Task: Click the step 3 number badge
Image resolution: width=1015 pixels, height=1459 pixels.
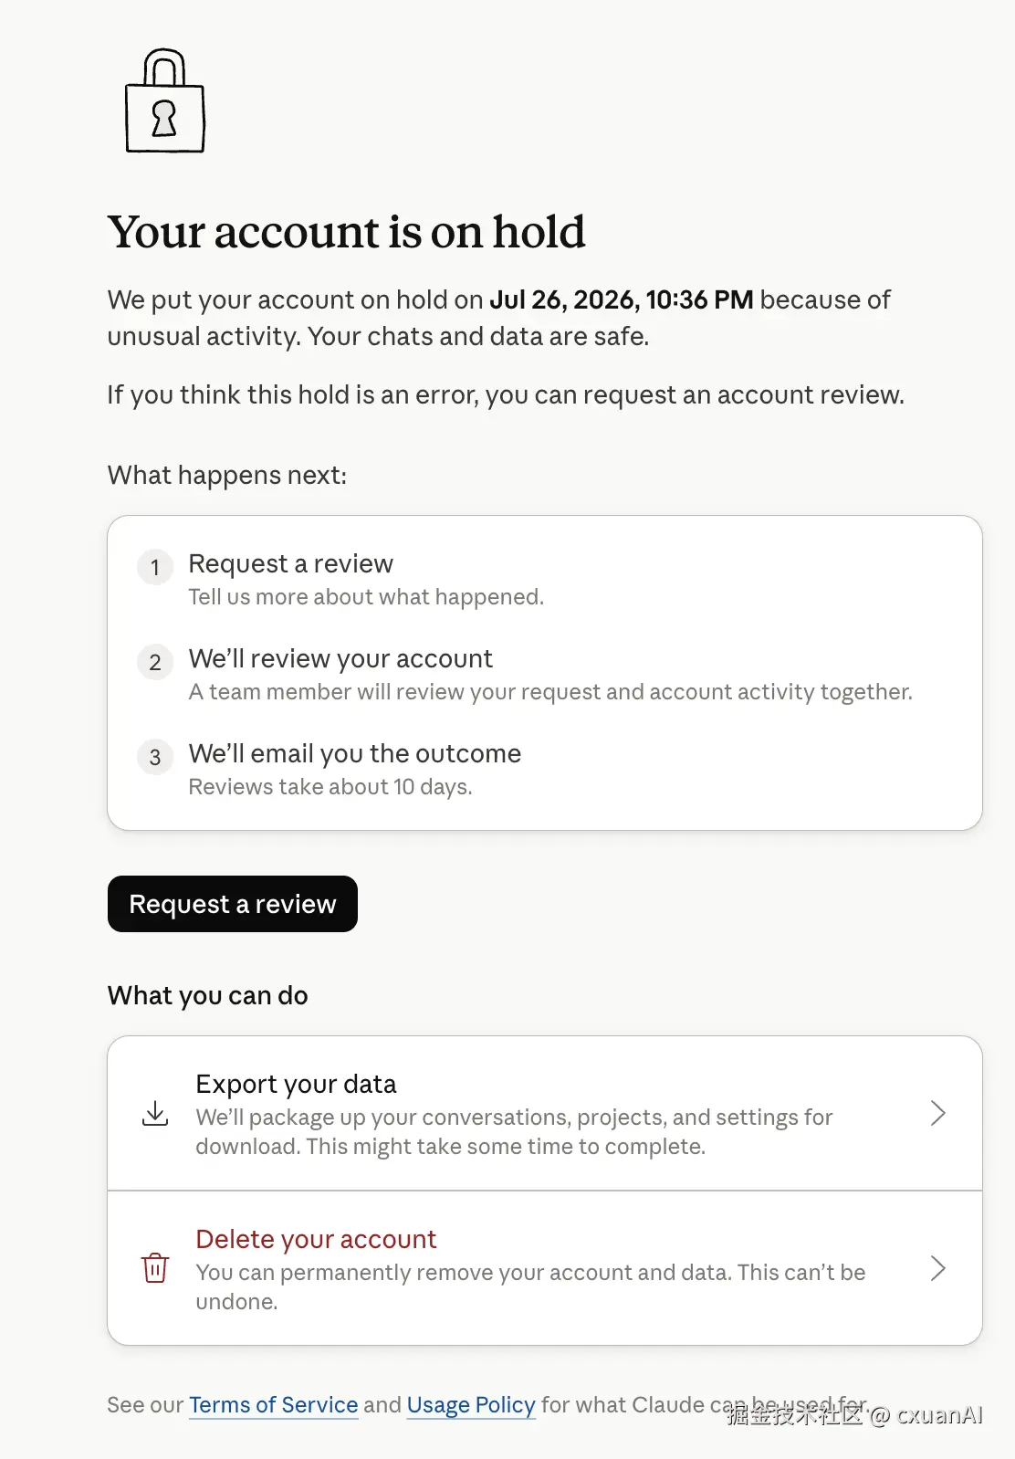Action: pyautogui.click(x=155, y=757)
